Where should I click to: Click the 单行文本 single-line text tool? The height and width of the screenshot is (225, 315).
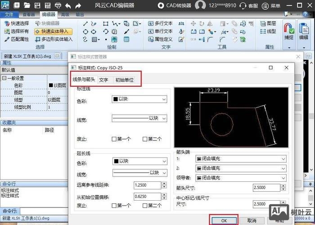[160, 31]
